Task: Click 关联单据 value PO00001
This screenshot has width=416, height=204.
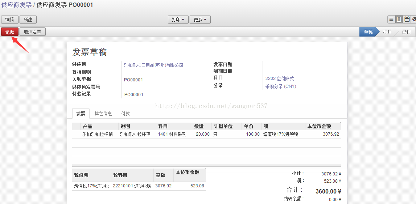Action: (x=133, y=80)
